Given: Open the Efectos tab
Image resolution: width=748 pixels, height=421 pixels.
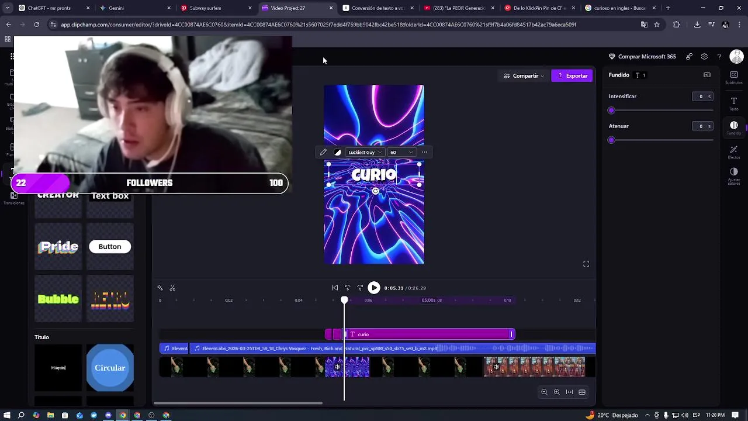Looking at the screenshot, I should click(734, 153).
